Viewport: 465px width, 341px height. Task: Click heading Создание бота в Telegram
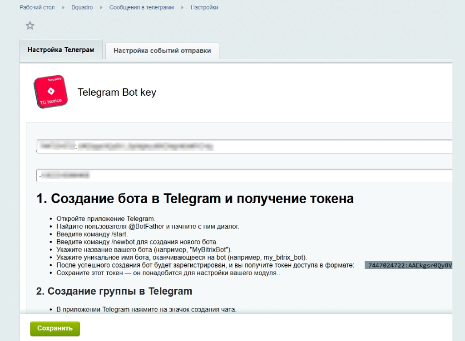point(195,199)
